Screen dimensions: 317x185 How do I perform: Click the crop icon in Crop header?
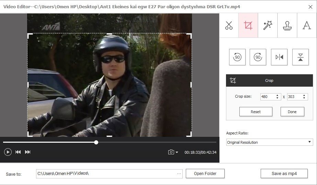233,80
